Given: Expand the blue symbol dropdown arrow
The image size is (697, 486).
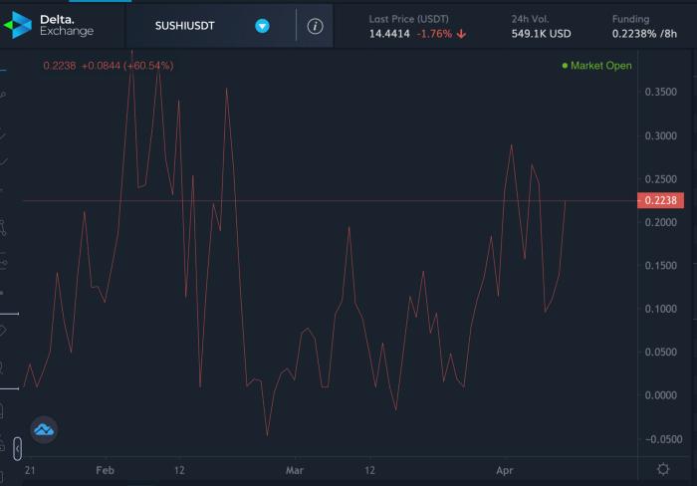Looking at the screenshot, I should click(262, 26).
